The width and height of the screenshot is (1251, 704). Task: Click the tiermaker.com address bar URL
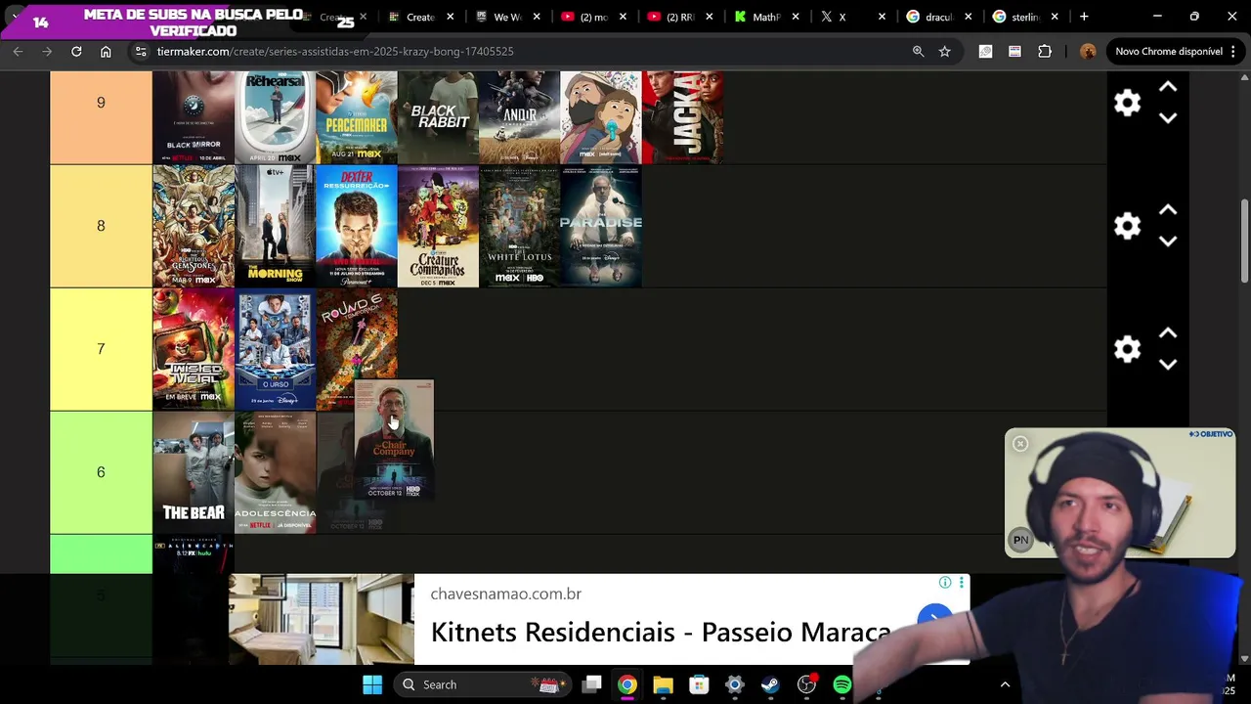[335, 51]
